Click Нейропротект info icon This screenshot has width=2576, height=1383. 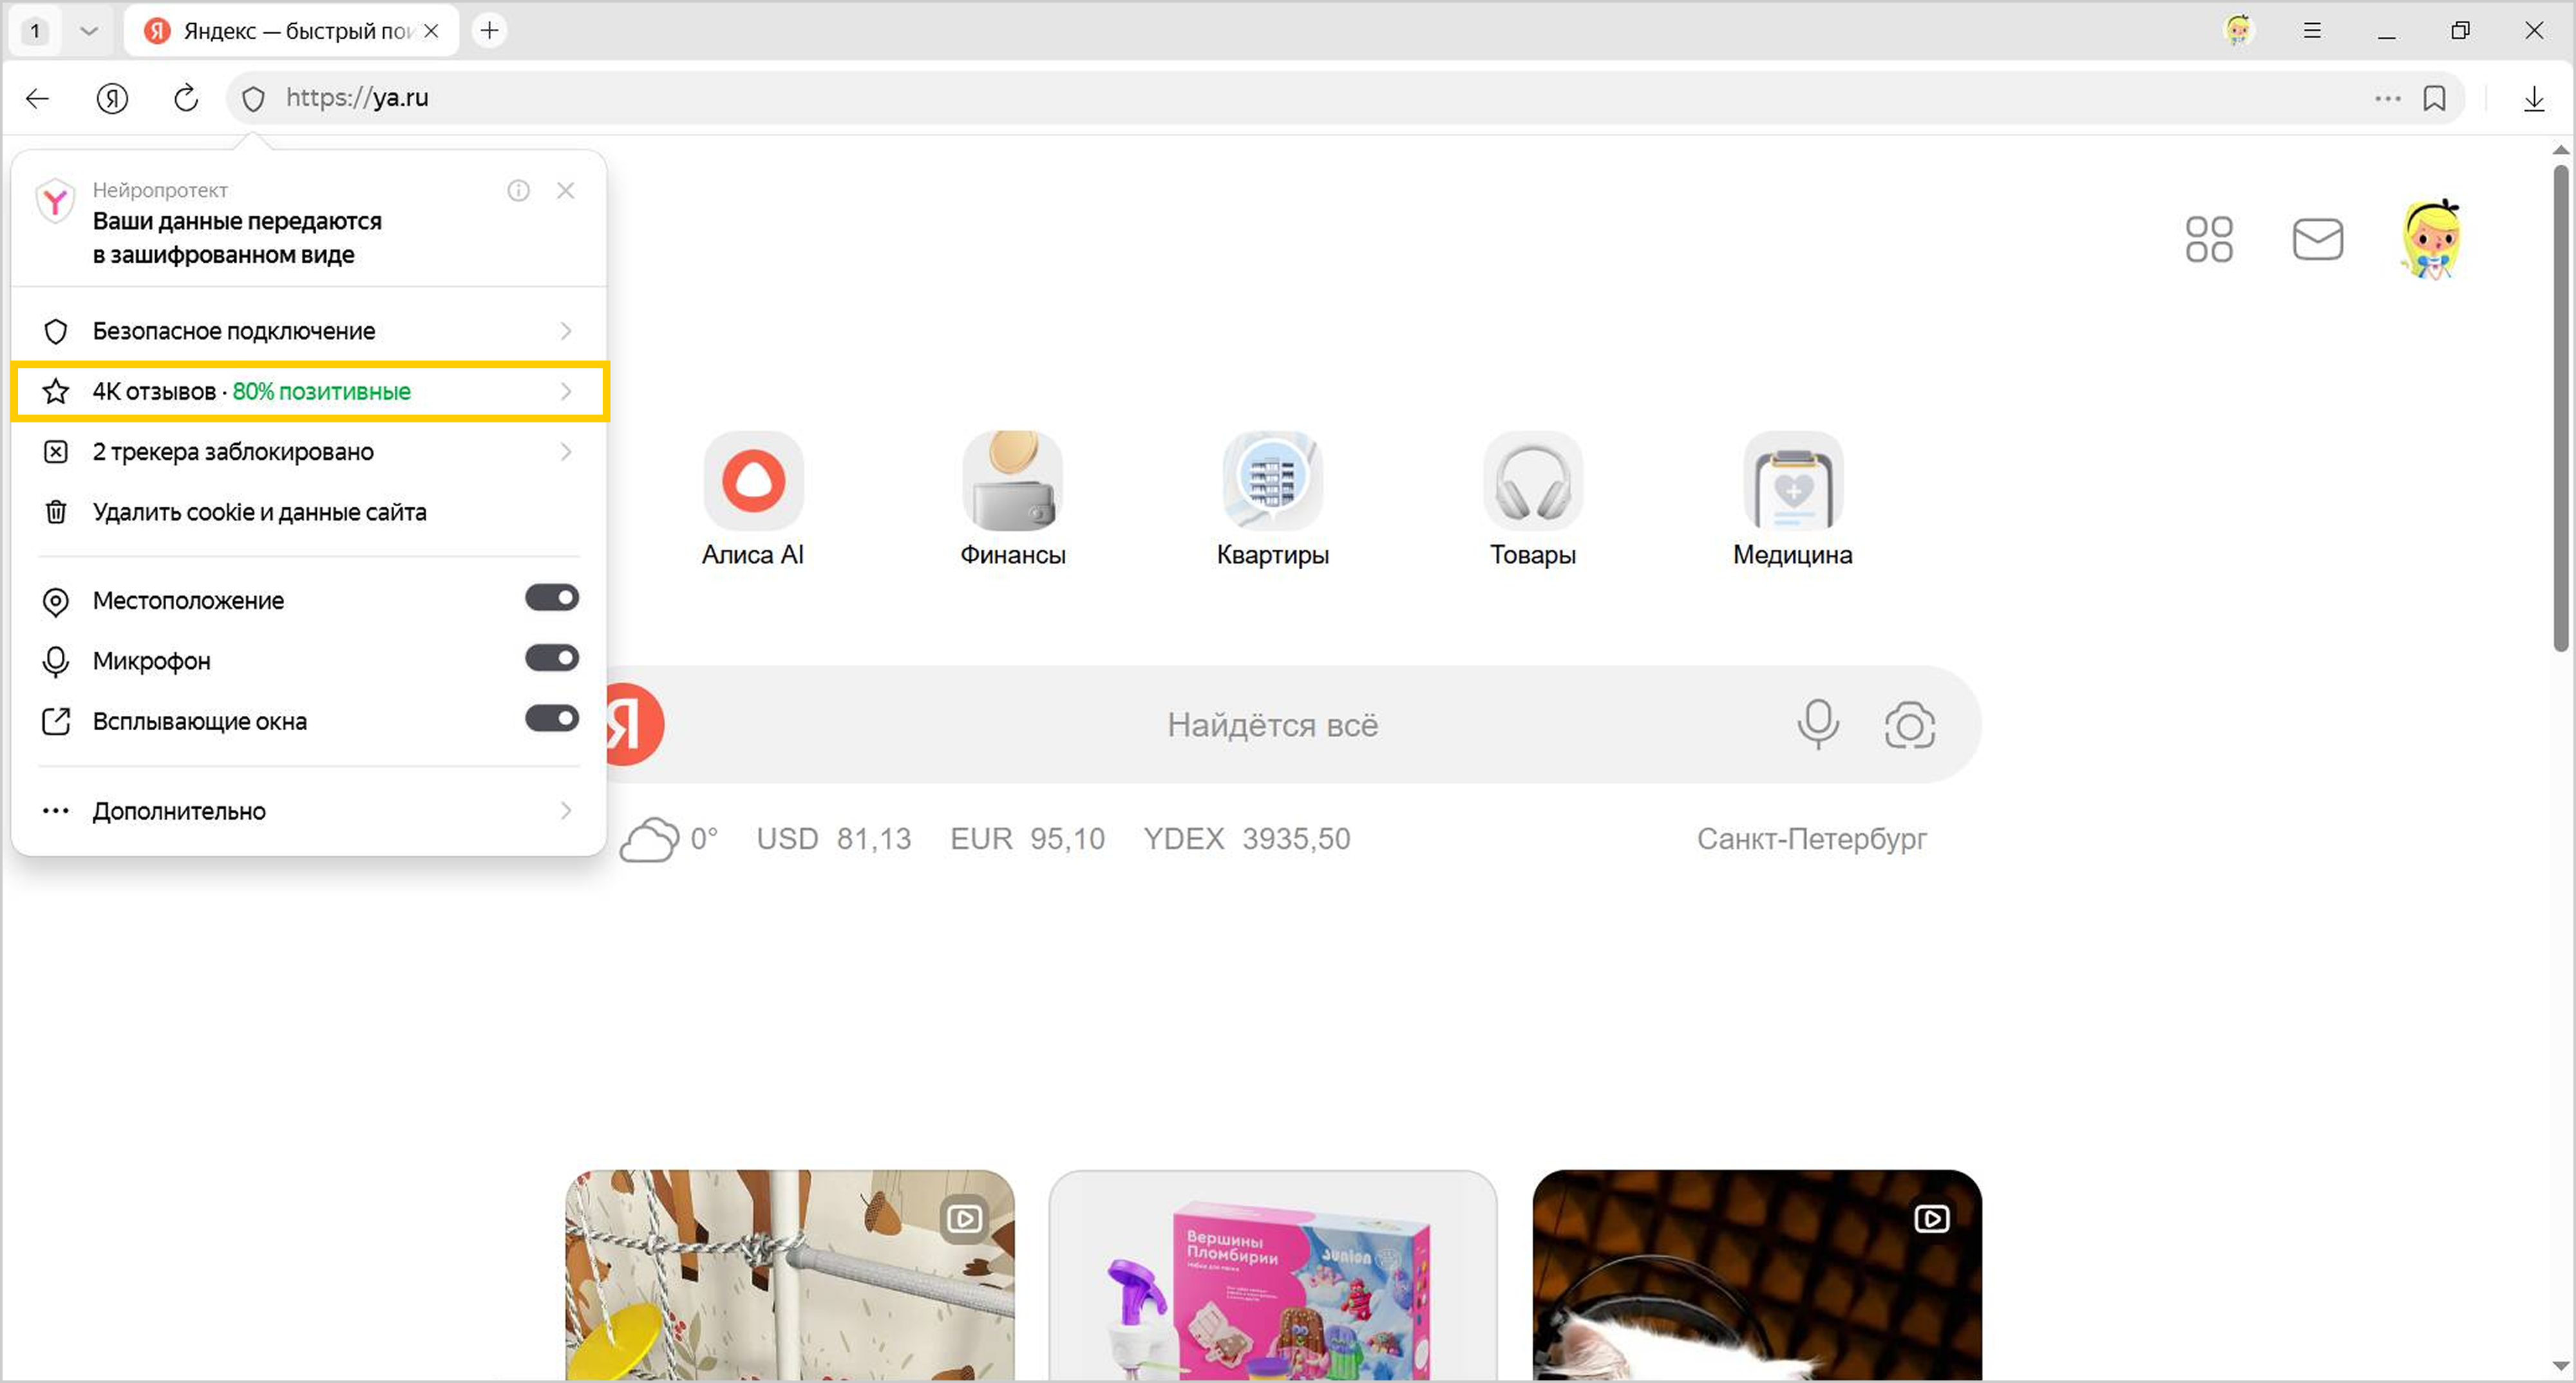pos(518,190)
